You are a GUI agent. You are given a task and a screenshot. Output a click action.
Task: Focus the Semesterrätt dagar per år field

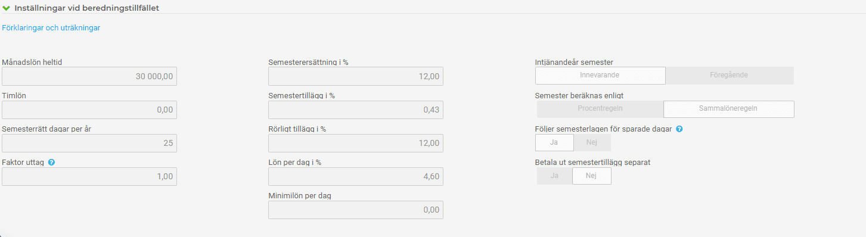(x=89, y=143)
